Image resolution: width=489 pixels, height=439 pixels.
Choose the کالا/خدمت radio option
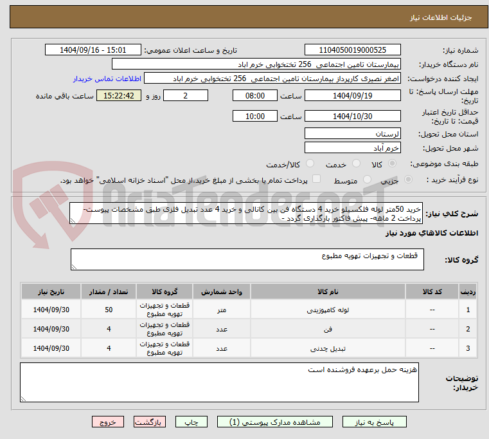coord(310,164)
